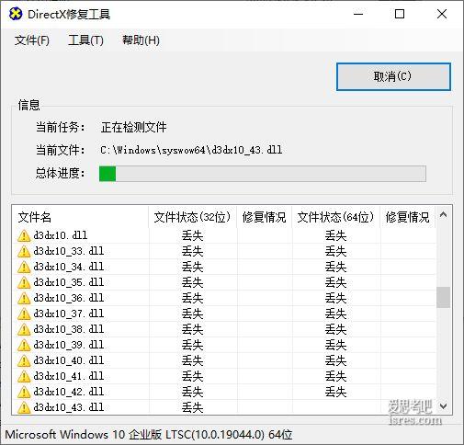
Task: Open the 文件(F) menu
Action: pyautogui.click(x=32, y=40)
